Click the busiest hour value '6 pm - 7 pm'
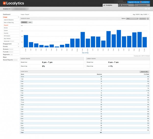The width and height of the screenshot is (153, 139). (x=47, y=62)
